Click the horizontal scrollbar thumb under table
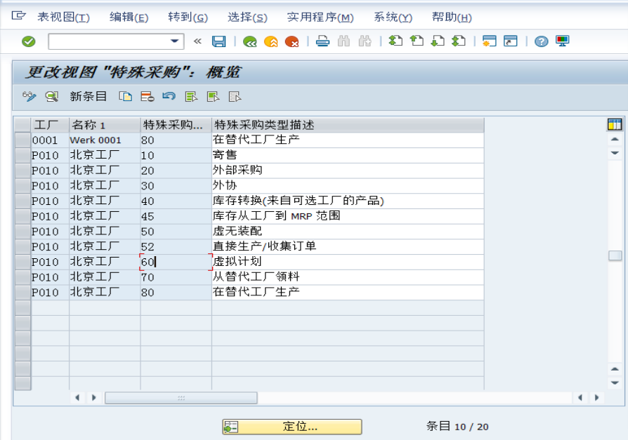Screen dimensions: 628x440 coord(181,398)
